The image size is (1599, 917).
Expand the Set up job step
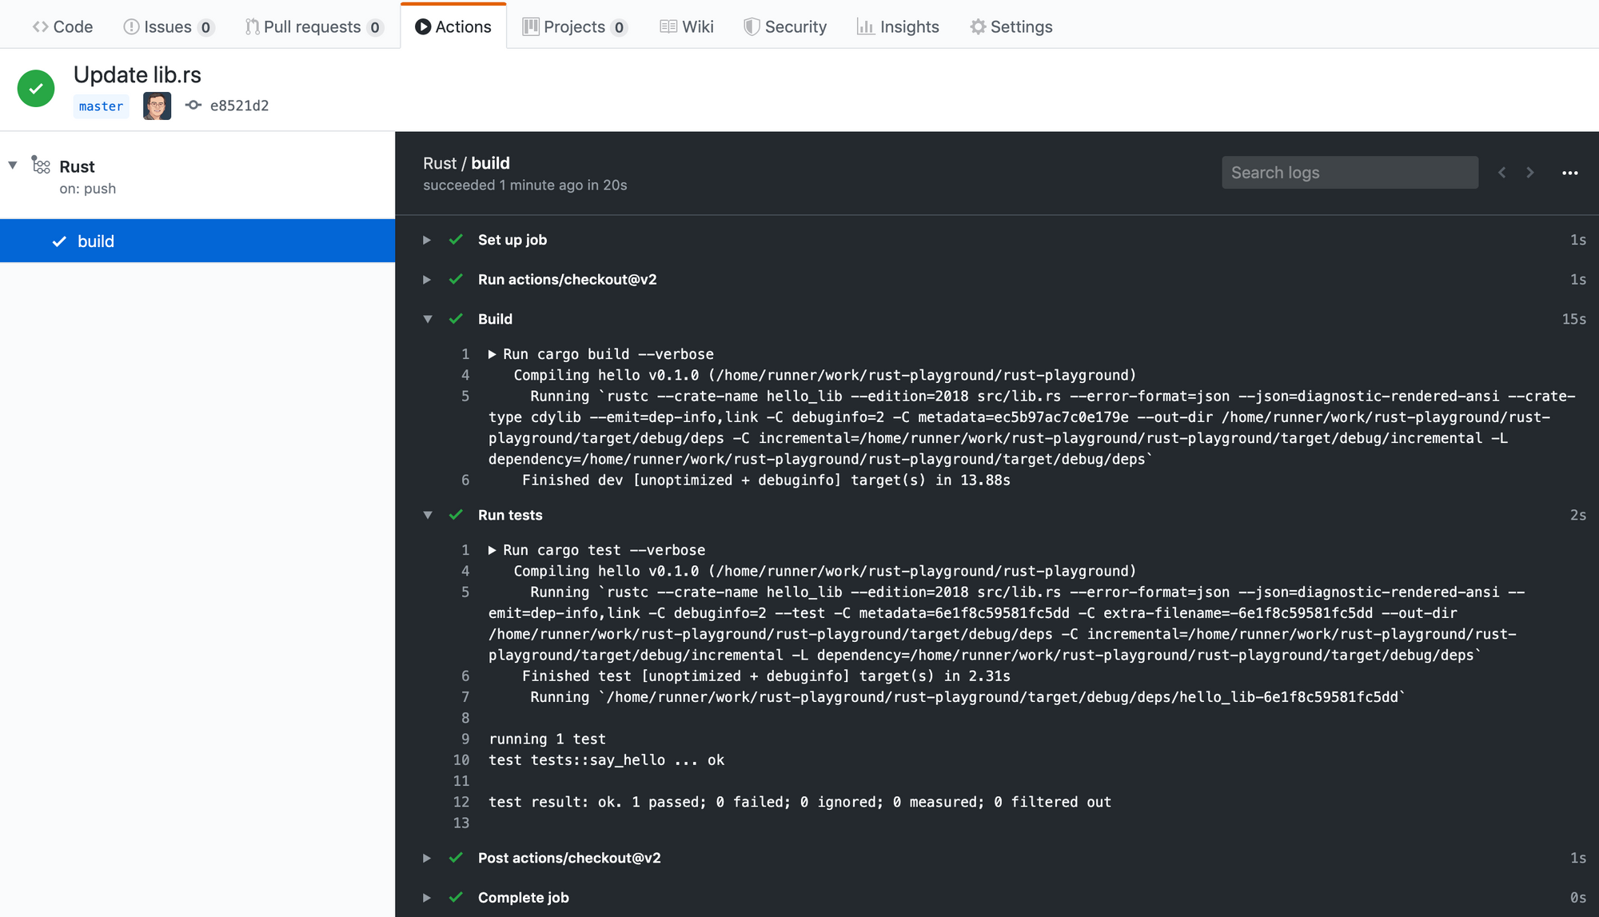[x=427, y=240]
